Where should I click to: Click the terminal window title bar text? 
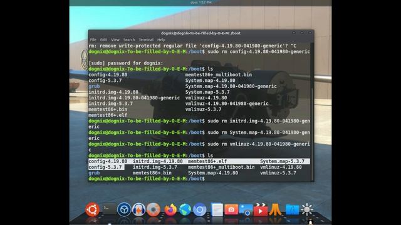(x=200, y=33)
